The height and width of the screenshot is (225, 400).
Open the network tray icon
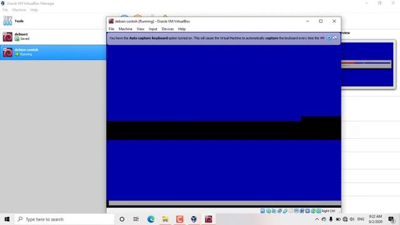tap(345, 219)
